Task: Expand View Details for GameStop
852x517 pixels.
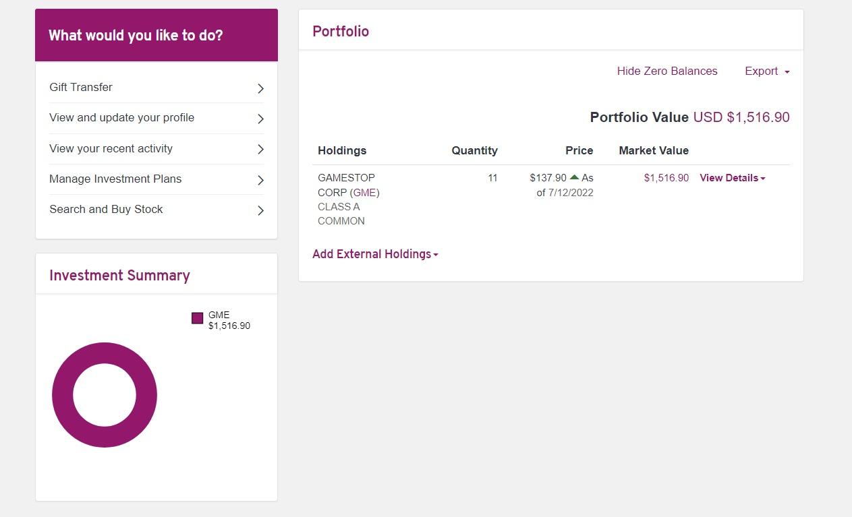Action: click(x=732, y=178)
